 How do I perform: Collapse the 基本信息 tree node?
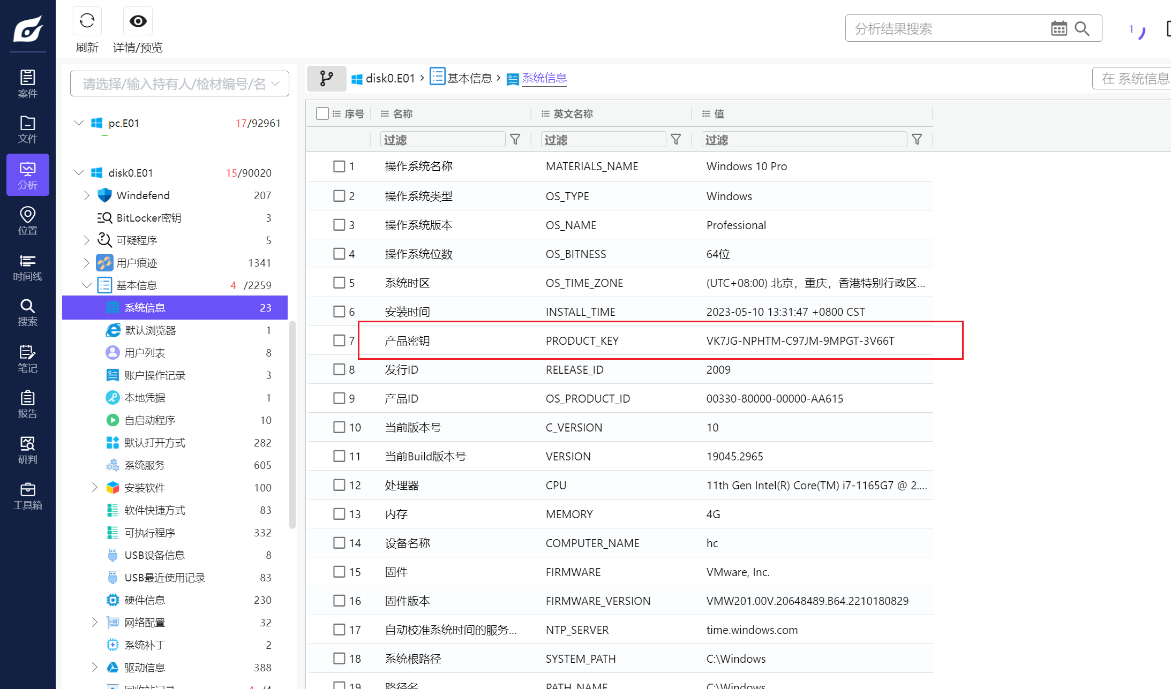(x=87, y=285)
